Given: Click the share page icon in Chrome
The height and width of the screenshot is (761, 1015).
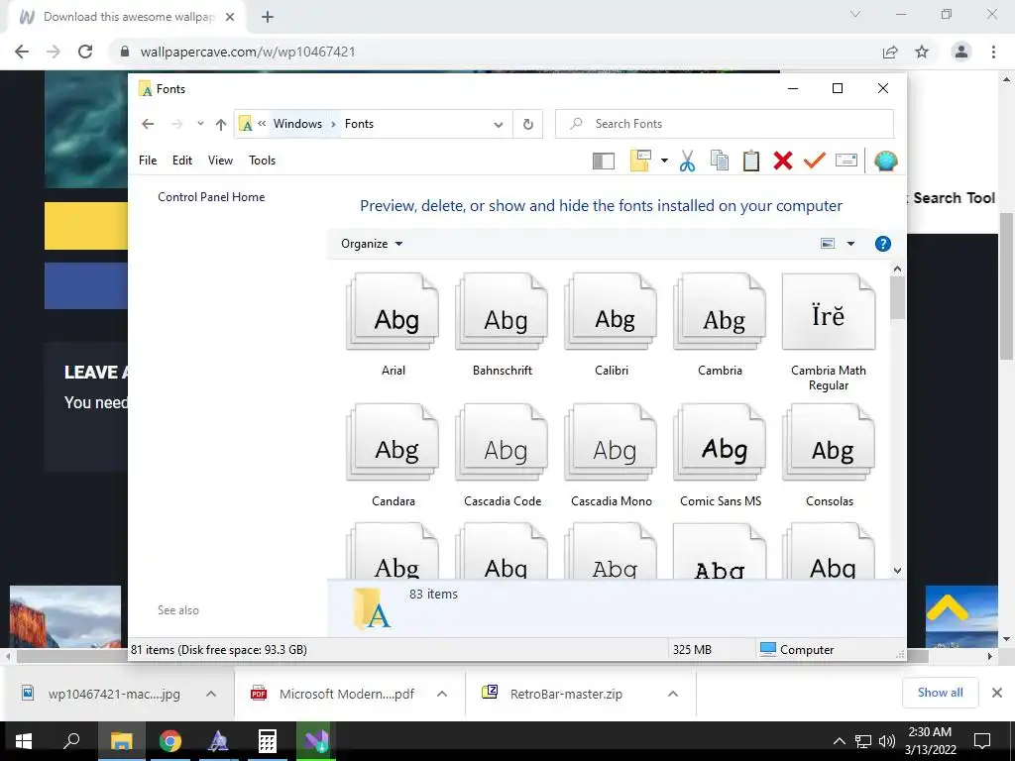Looking at the screenshot, I should click(x=890, y=52).
